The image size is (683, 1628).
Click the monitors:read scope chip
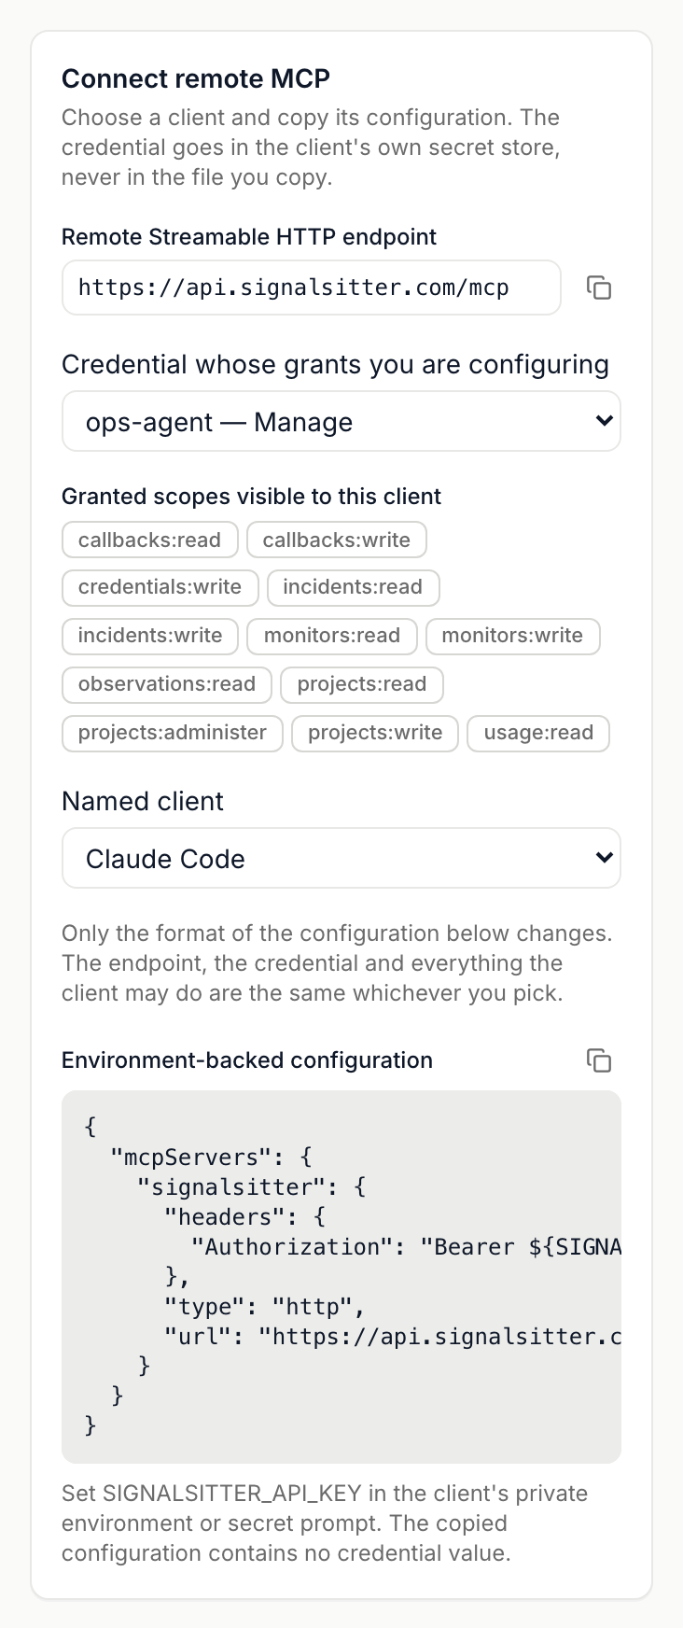point(332,636)
